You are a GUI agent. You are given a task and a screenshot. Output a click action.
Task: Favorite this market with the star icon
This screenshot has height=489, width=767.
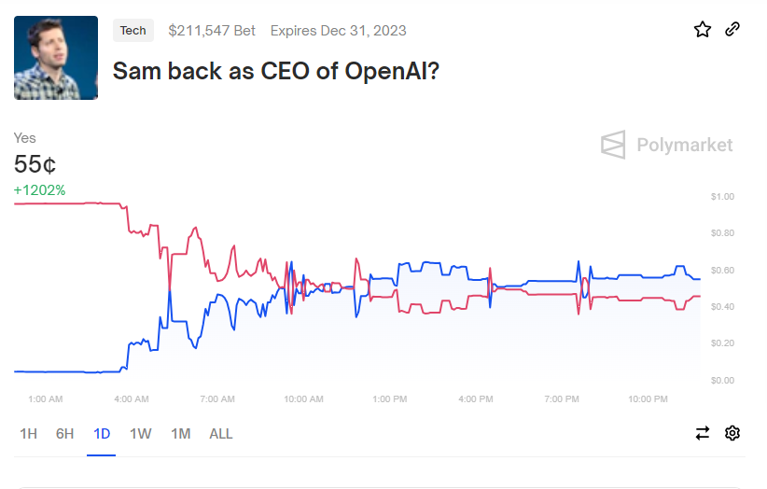pyautogui.click(x=703, y=30)
